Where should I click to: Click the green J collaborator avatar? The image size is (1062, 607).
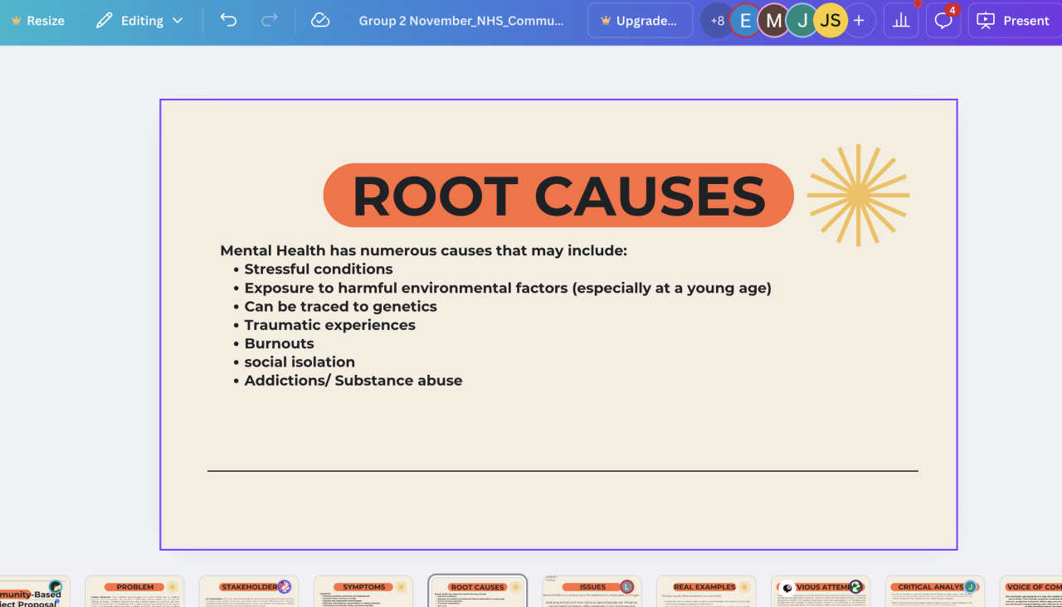[x=801, y=21]
